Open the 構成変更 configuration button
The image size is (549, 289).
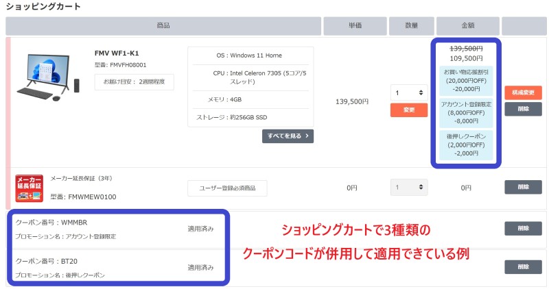click(523, 92)
